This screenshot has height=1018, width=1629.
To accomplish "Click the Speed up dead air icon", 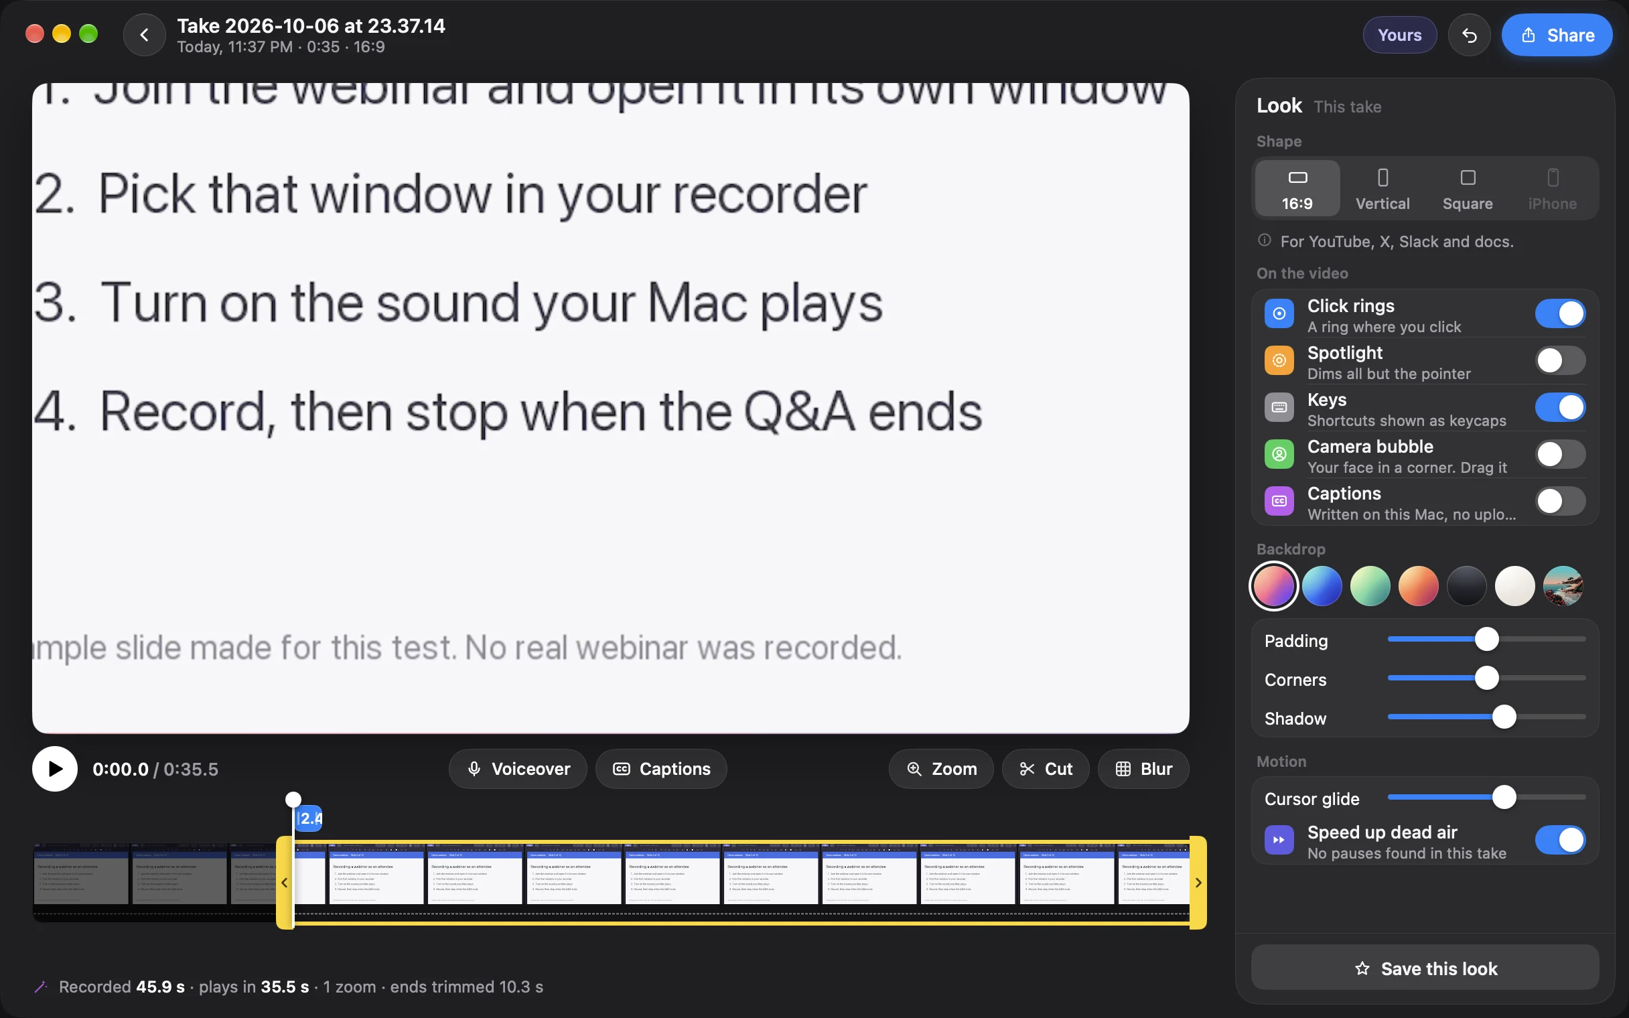I will click(x=1279, y=841).
